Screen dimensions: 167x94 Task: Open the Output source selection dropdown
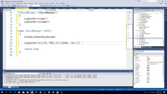(x=26, y=74)
